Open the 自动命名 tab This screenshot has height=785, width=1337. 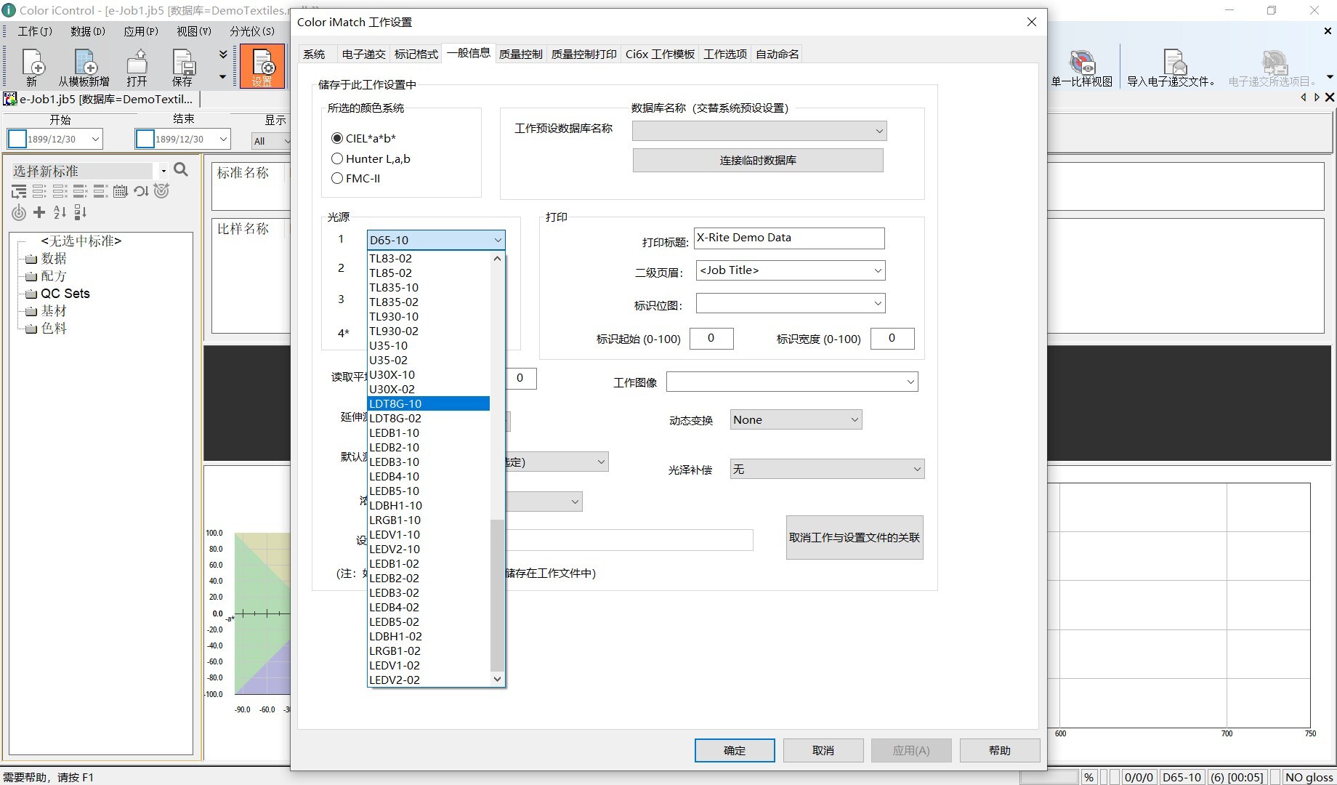pos(777,54)
